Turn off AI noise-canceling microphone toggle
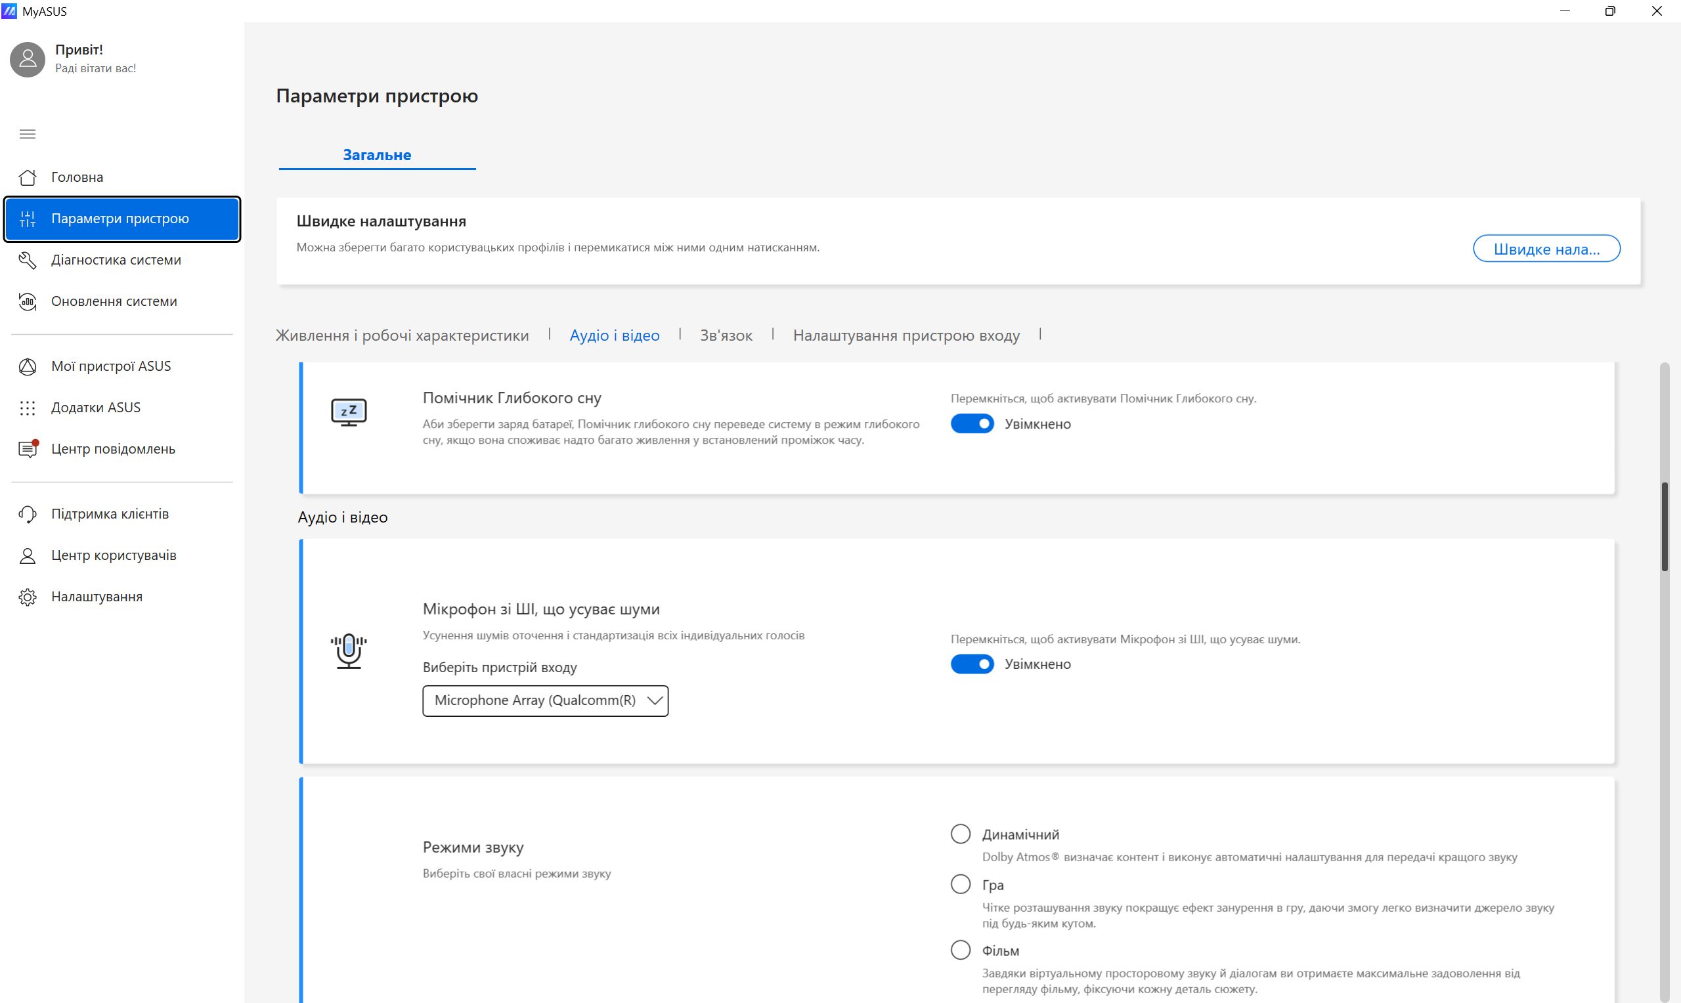 pos(971,664)
